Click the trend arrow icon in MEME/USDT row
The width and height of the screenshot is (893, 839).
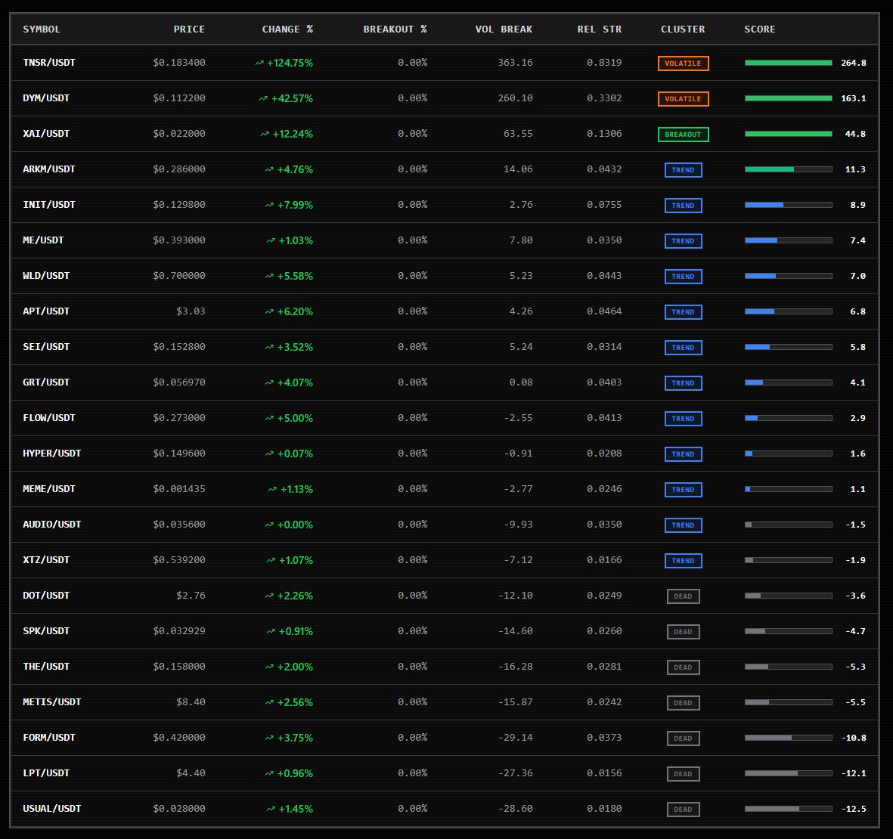[x=272, y=489]
